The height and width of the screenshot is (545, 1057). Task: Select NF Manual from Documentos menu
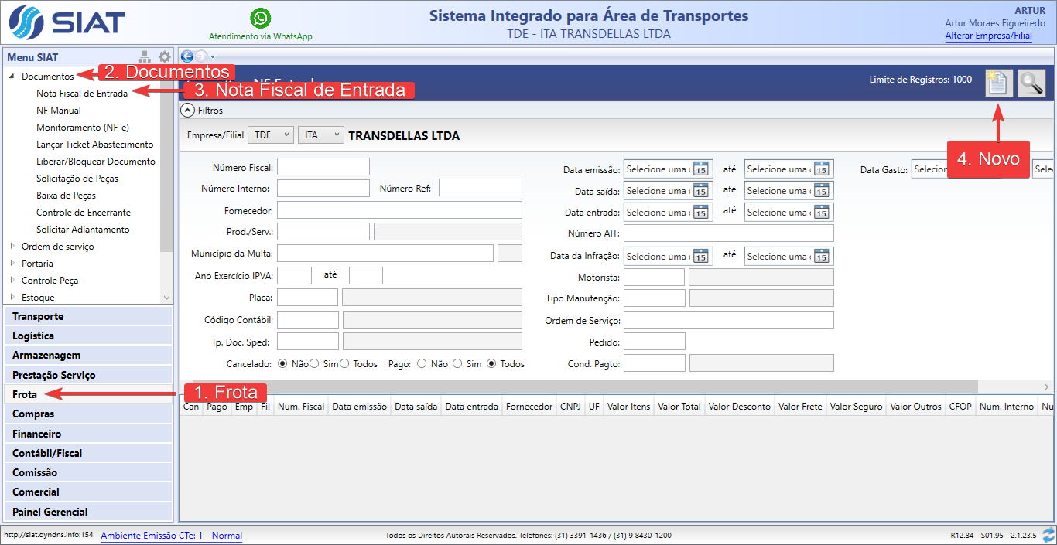point(59,111)
